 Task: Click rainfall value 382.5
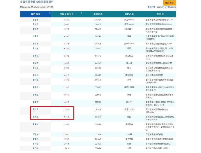67,68
